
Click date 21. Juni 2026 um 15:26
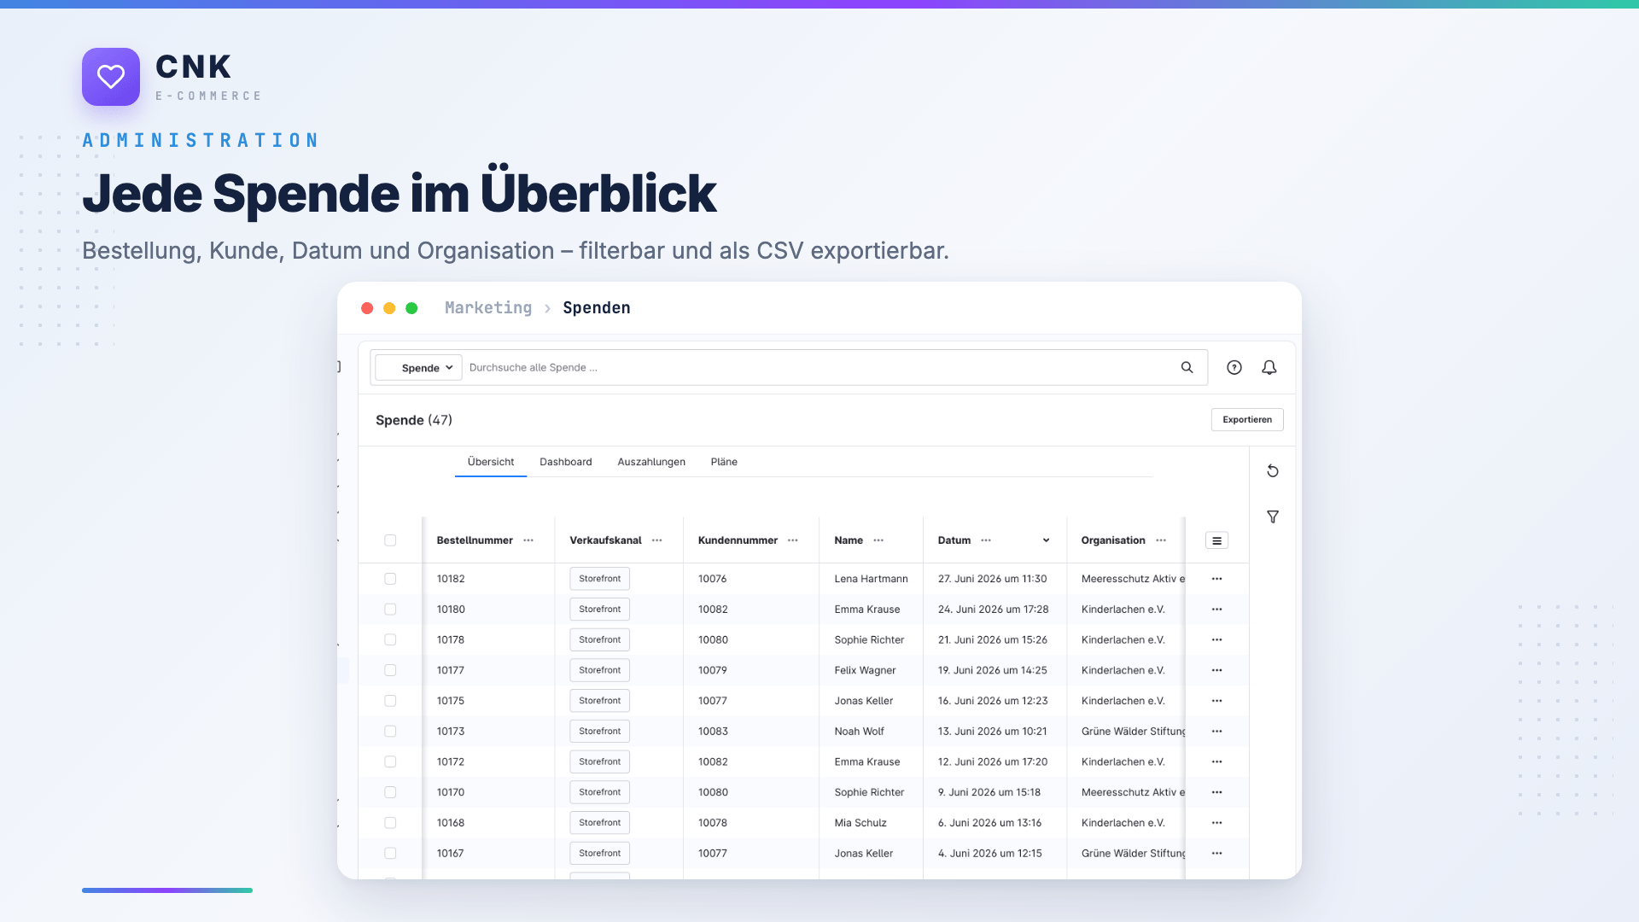point(993,639)
